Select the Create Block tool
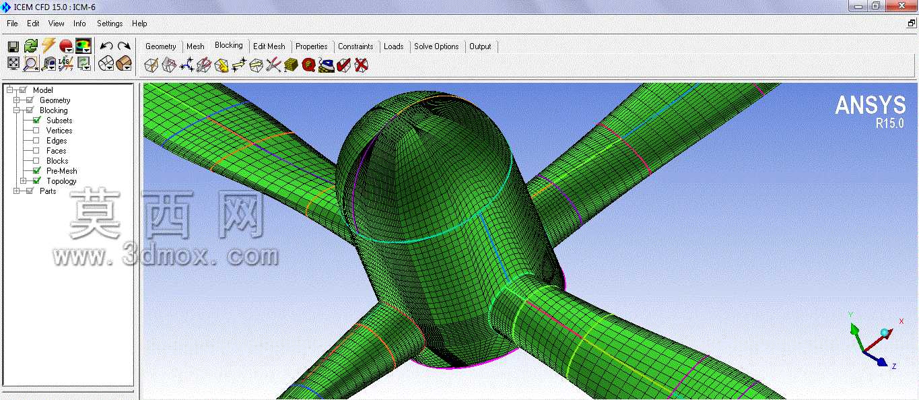Image resolution: width=919 pixels, height=400 pixels. click(151, 65)
